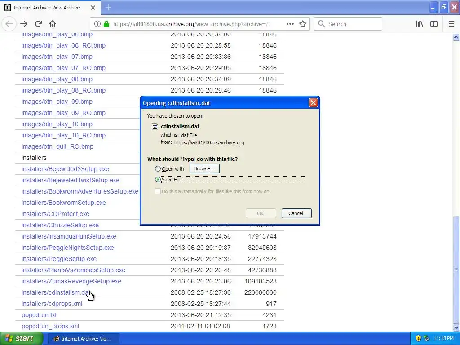Open link images/btn_play_08.bmp
The width and height of the screenshot is (460, 345).
(x=57, y=79)
